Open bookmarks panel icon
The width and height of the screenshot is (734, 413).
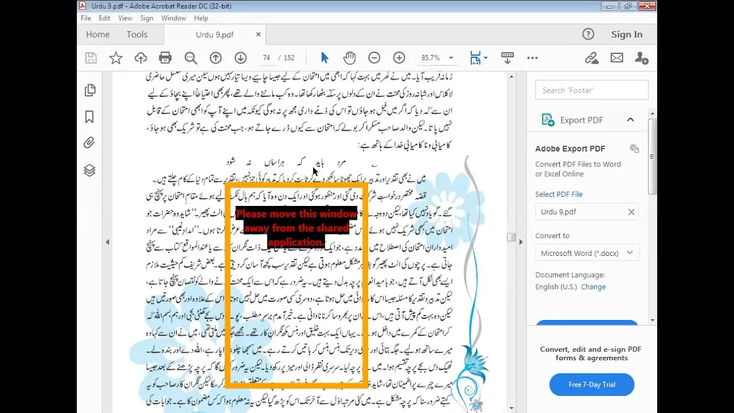(x=89, y=117)
